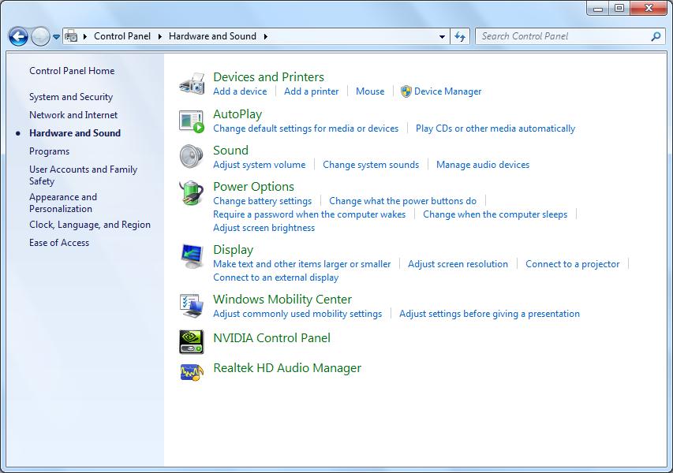Expand arrow after Hardware and Sound breadcrumb
Screen dimensions: 673x473
point(266,36)
